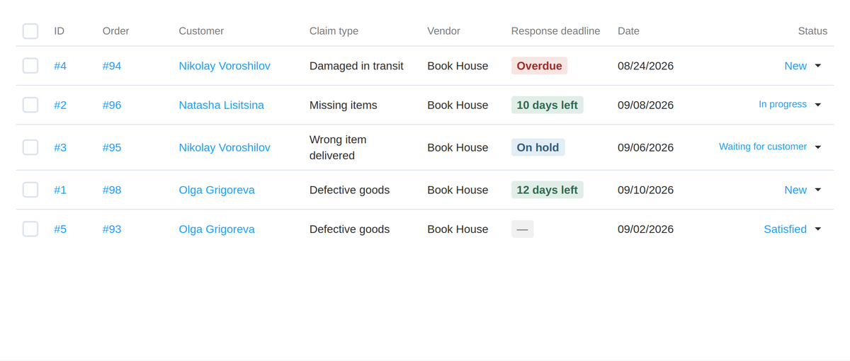
Task: Open Olga Grigoreva in the order #98 row
Action: click(217, 190)
